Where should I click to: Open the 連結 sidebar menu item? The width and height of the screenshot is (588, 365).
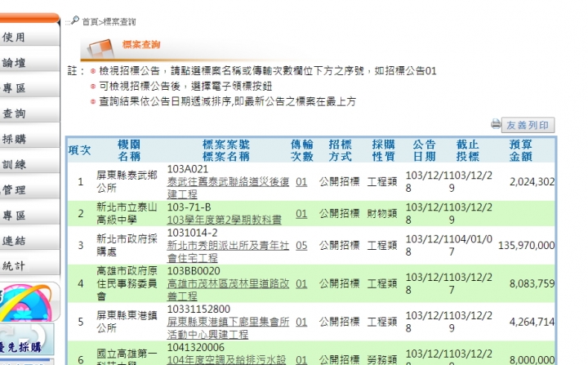[14, 240]
